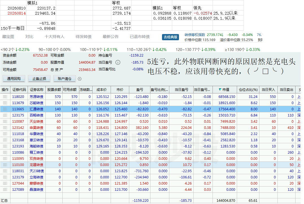Open the 藏宝图 tab
304x204 pixels.
(8, 37)
